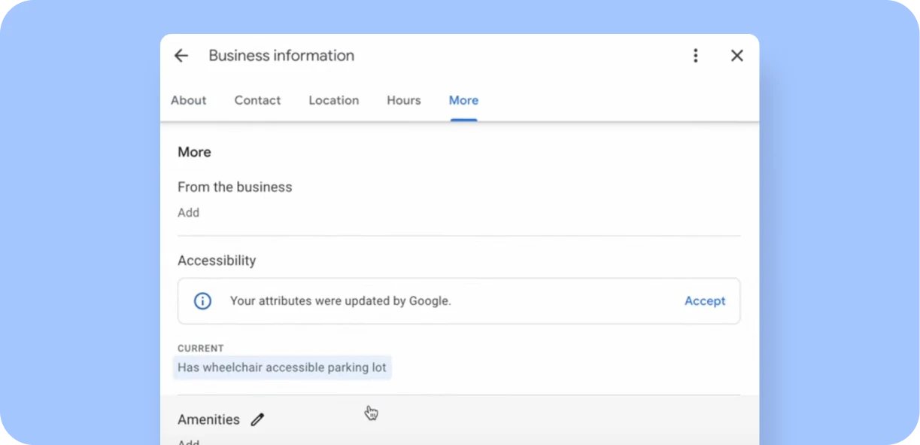Click the info icon in the attributes notice
Screen dimensions: 920x445
click(x=202, y=300)
